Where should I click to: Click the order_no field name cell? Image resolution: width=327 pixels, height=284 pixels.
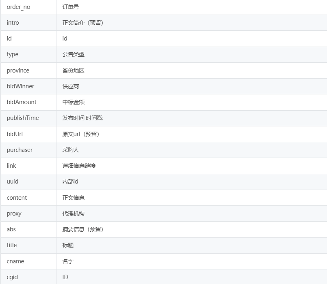tap(18, 7)
